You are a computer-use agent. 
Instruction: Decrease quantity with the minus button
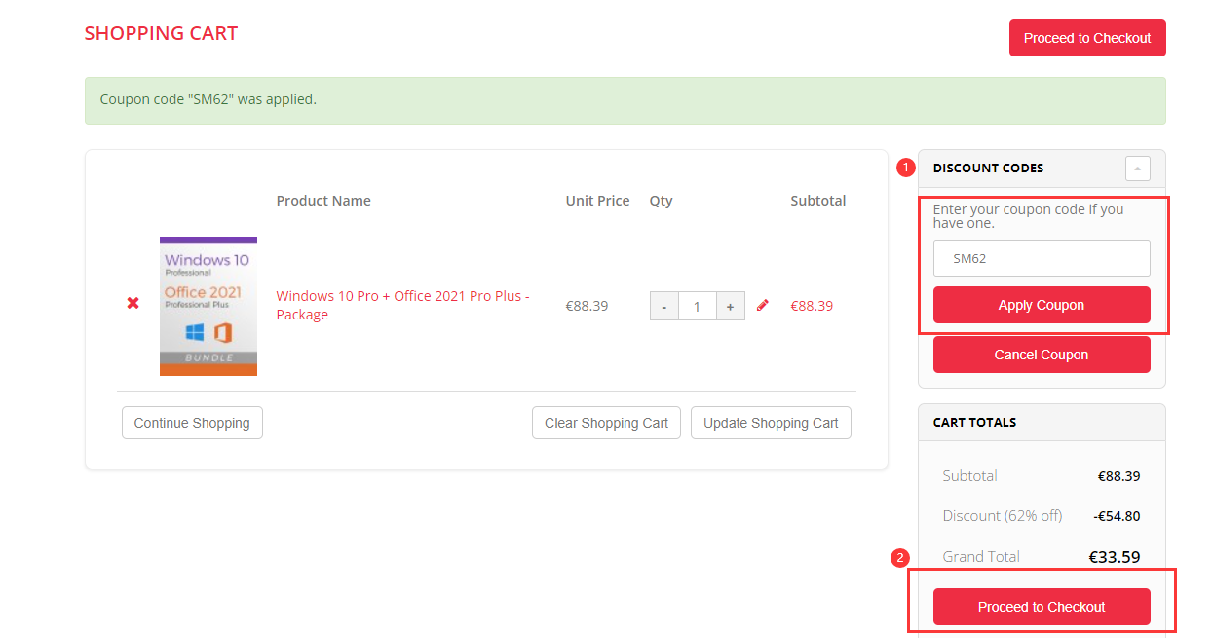(664, 306)
